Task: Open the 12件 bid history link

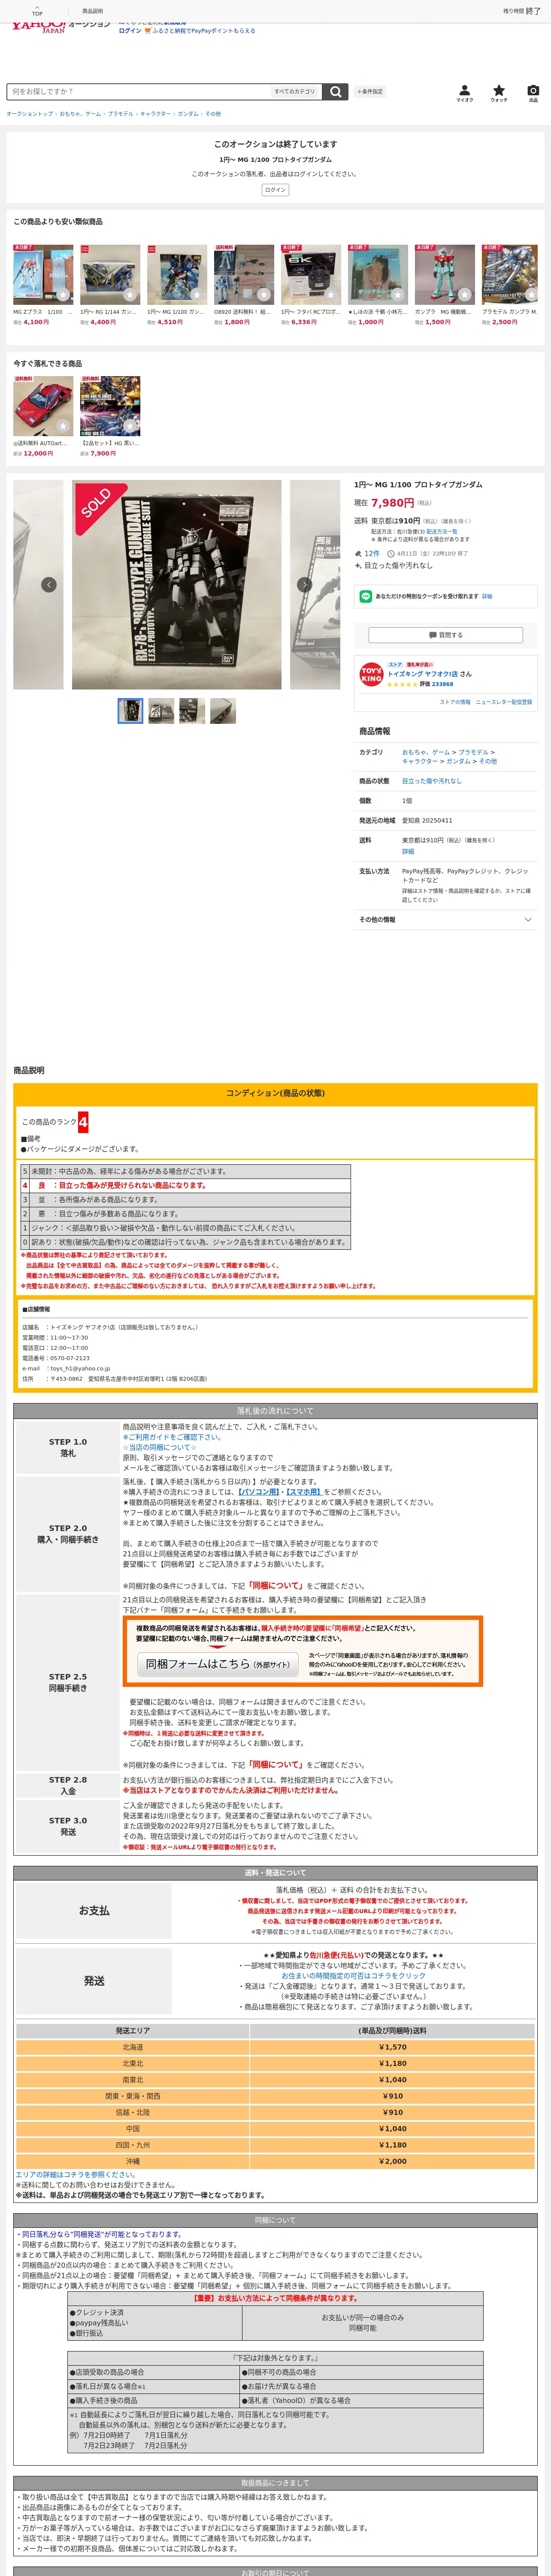Action: [372, 553]
